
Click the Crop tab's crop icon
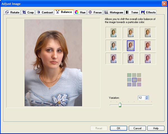pyautogui.click(x=24, y=12)
